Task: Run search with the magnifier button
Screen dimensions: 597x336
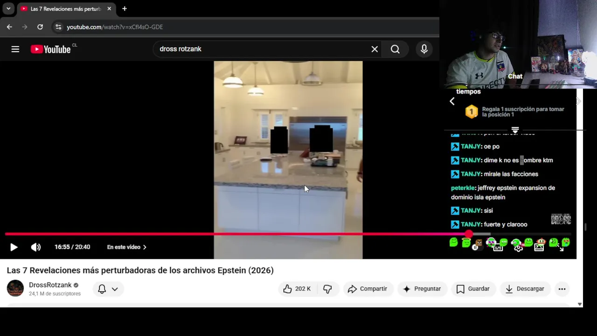Action: click(x=395, y=49)
